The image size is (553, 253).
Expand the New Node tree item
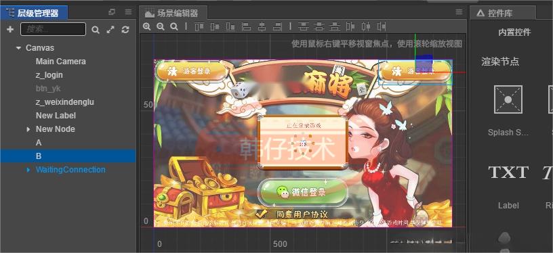click(28, 129)
